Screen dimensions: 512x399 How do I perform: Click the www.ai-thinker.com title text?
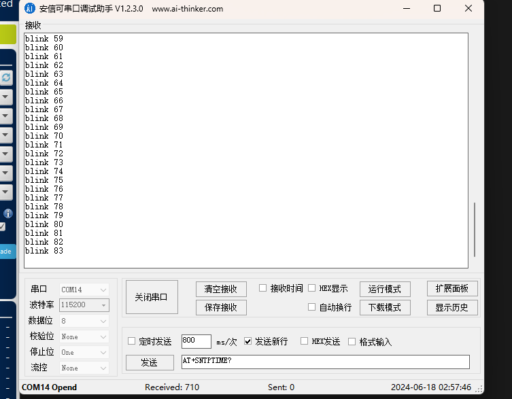pyautogui.click(x=188, y=9)
